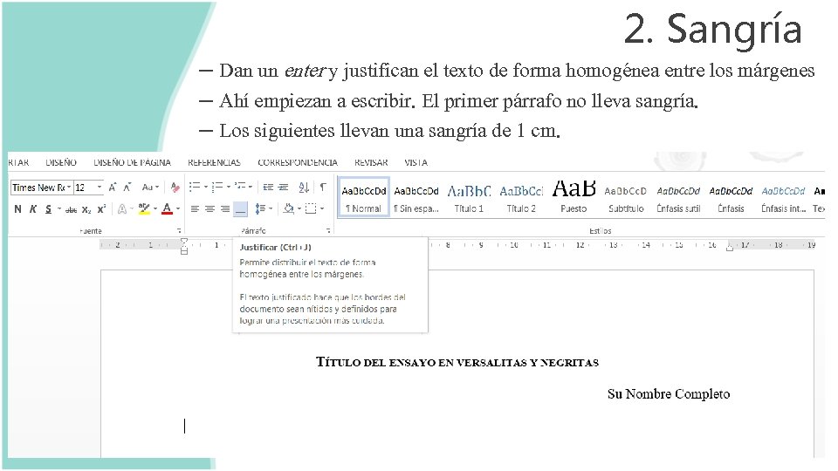
Task: Apply the Sin espaciado style
Action: tap(416, 198)
